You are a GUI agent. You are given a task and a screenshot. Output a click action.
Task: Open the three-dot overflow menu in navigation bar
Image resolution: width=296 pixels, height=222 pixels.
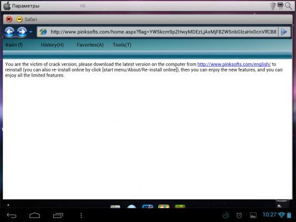point(81,215)
